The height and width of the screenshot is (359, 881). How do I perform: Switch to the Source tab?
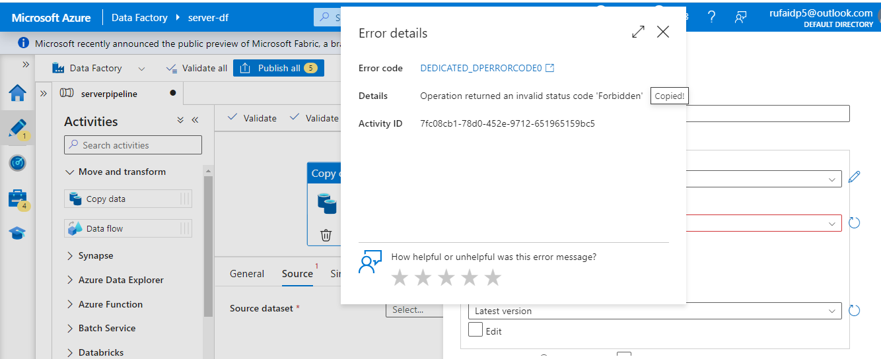[x=297, y=273]
